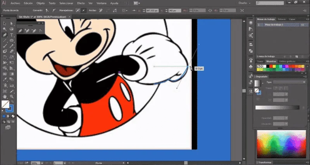Select the Magic Wand tool
This screenshot has width=310, height=165.
click(x=5, y=29)
